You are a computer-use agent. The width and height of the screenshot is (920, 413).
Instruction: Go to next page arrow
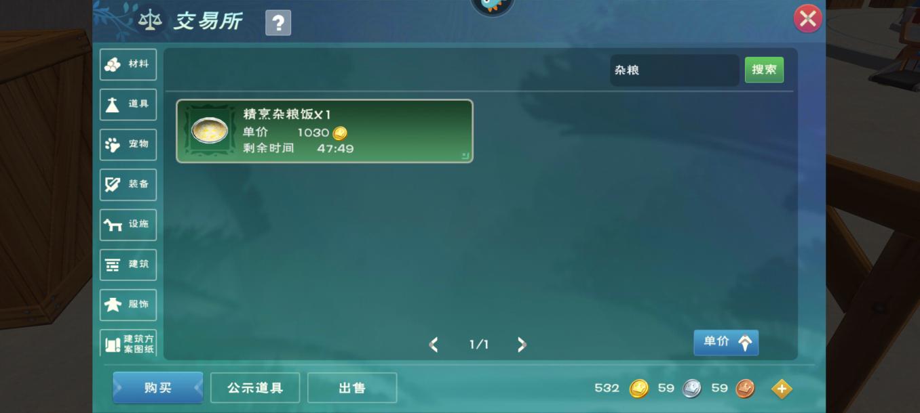(x=521, y=345)
